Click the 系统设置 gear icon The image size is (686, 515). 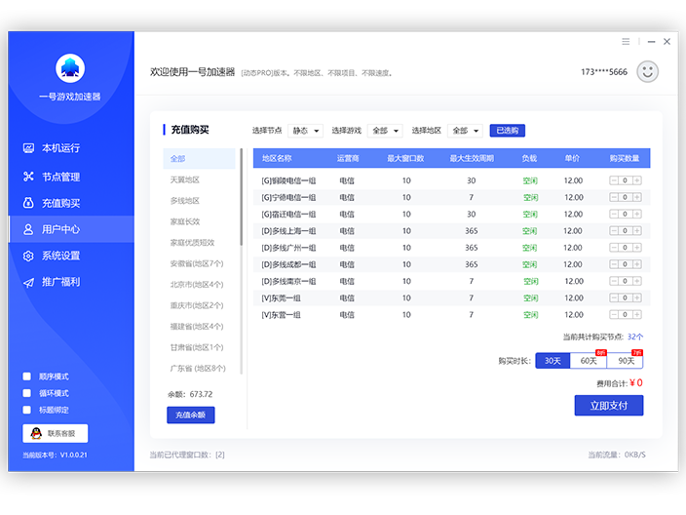click(x=28, y=256)
